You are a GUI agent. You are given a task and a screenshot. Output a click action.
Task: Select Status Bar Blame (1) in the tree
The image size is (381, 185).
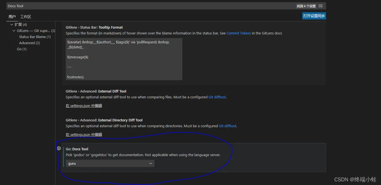[35, 37]
